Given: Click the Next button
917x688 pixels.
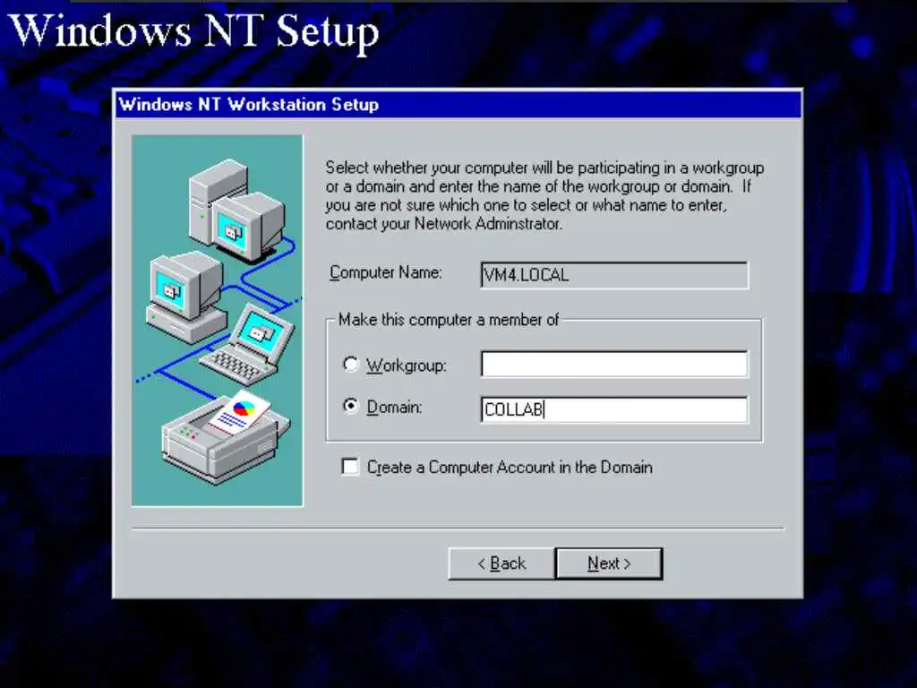Looking at the screenshot, I should coord(609,563).
